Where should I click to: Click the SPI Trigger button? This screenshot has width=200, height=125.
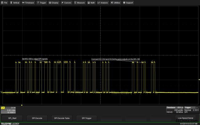point(86,118)
